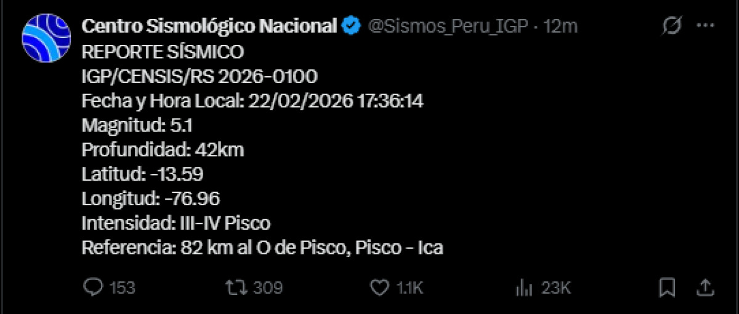Open the view analytics bar-chart icon

523,287
